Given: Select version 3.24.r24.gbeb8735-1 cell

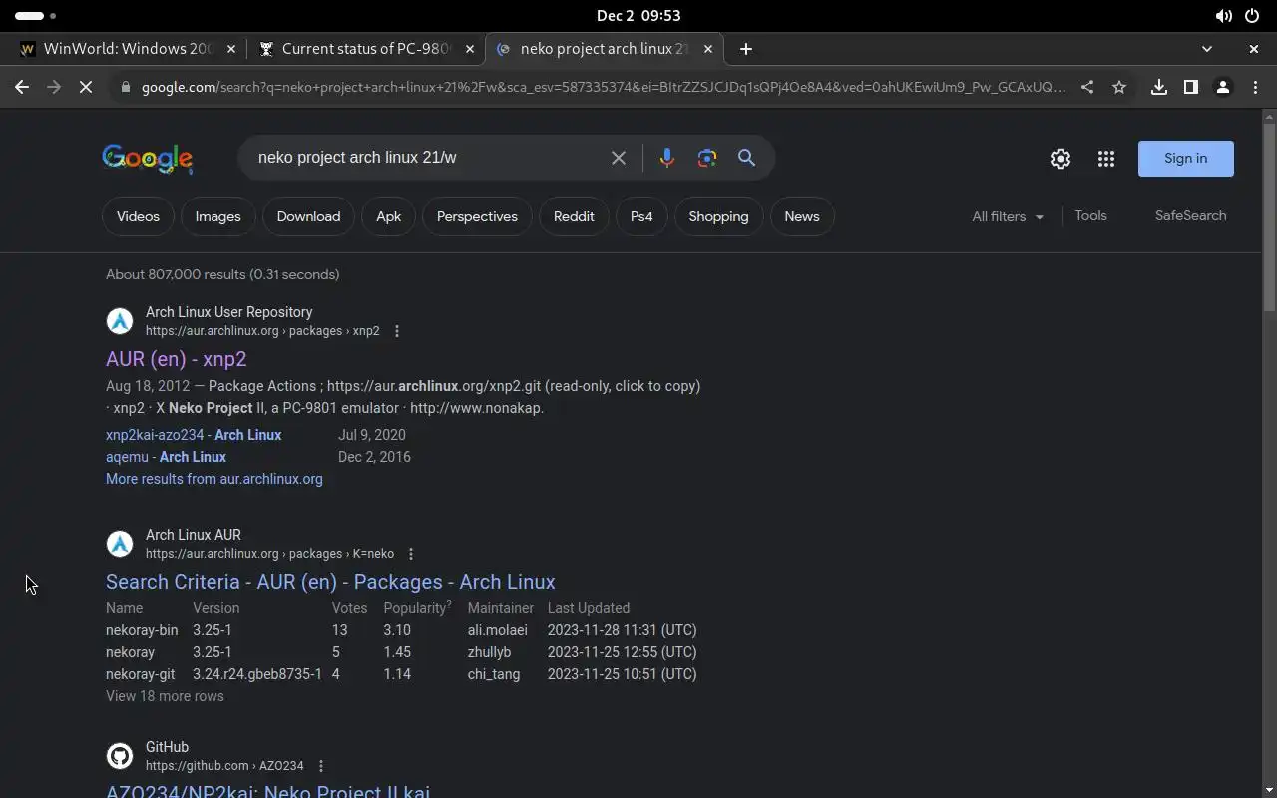Looking at the screenshot, I should 257,674.
